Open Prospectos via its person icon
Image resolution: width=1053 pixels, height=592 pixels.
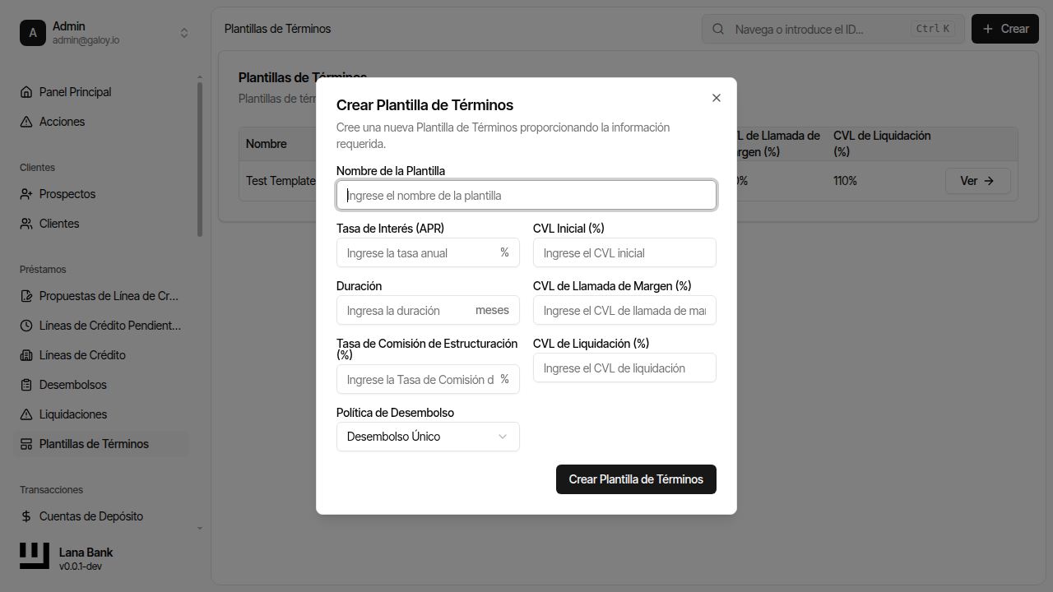27,193
